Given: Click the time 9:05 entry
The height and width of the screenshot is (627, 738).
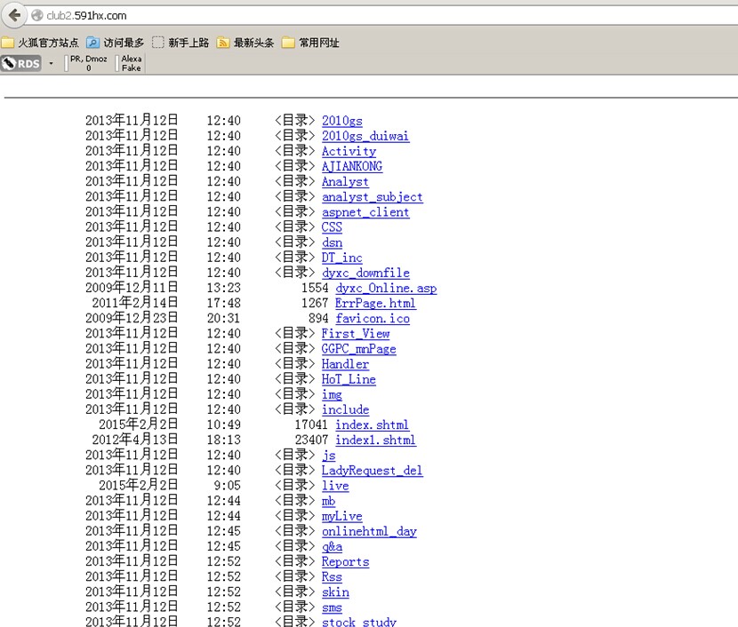Looking at the screenshot, I should pyautogui.click(x=228, y=486).
